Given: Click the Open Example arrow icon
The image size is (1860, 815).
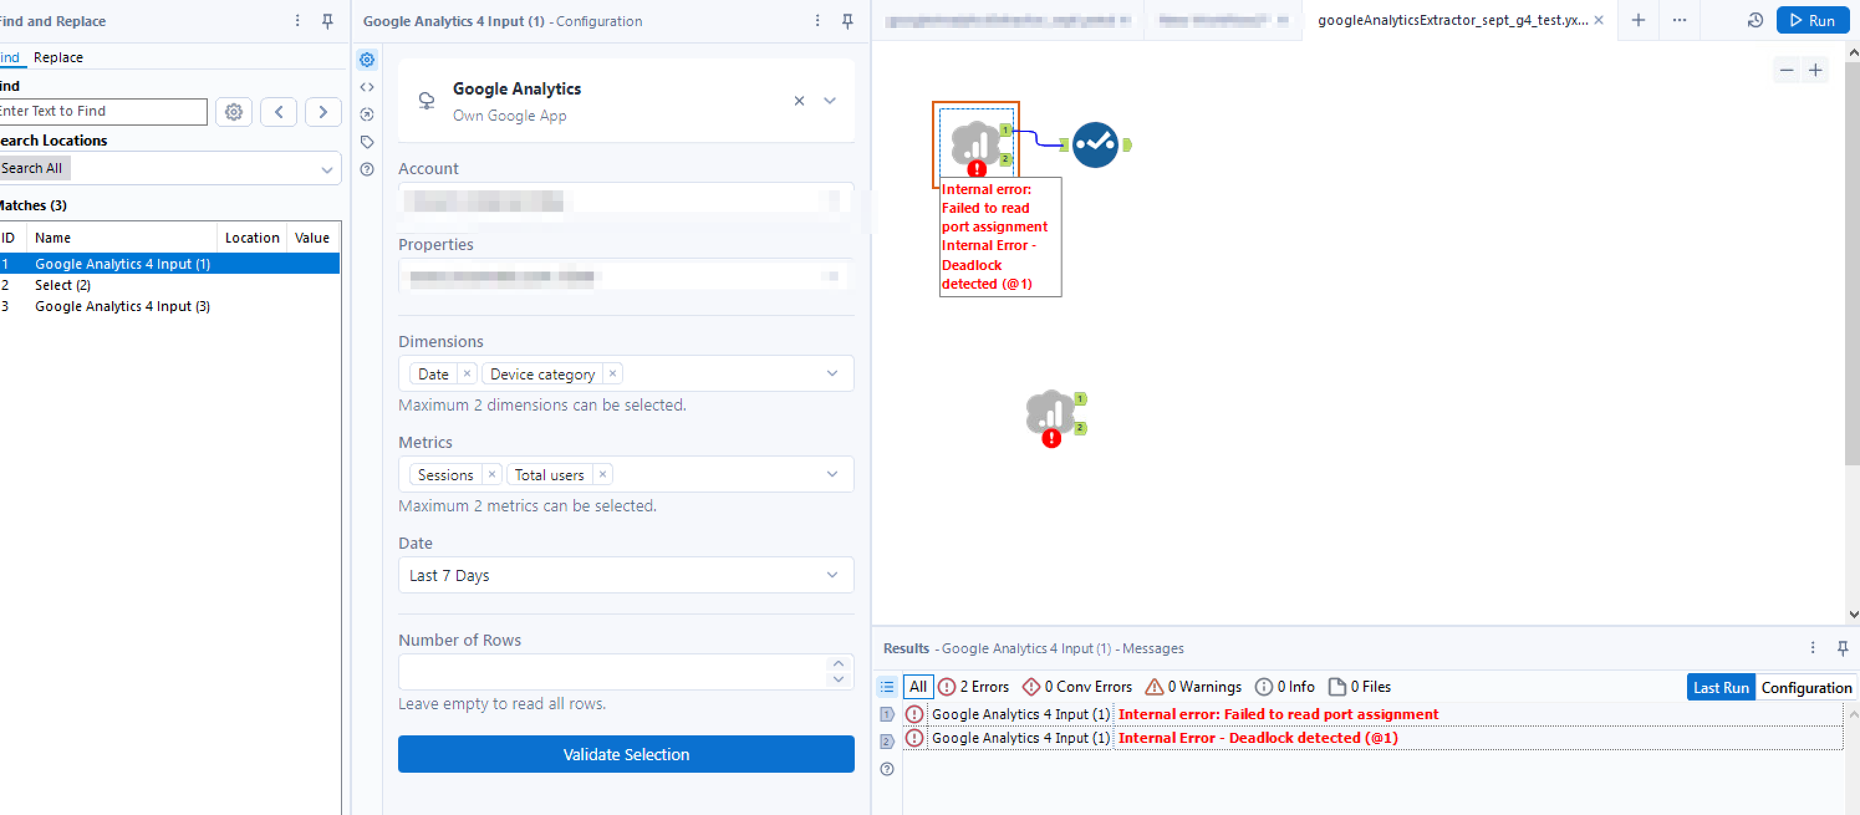Looking at the screenshot, I should tap(367, 114).
